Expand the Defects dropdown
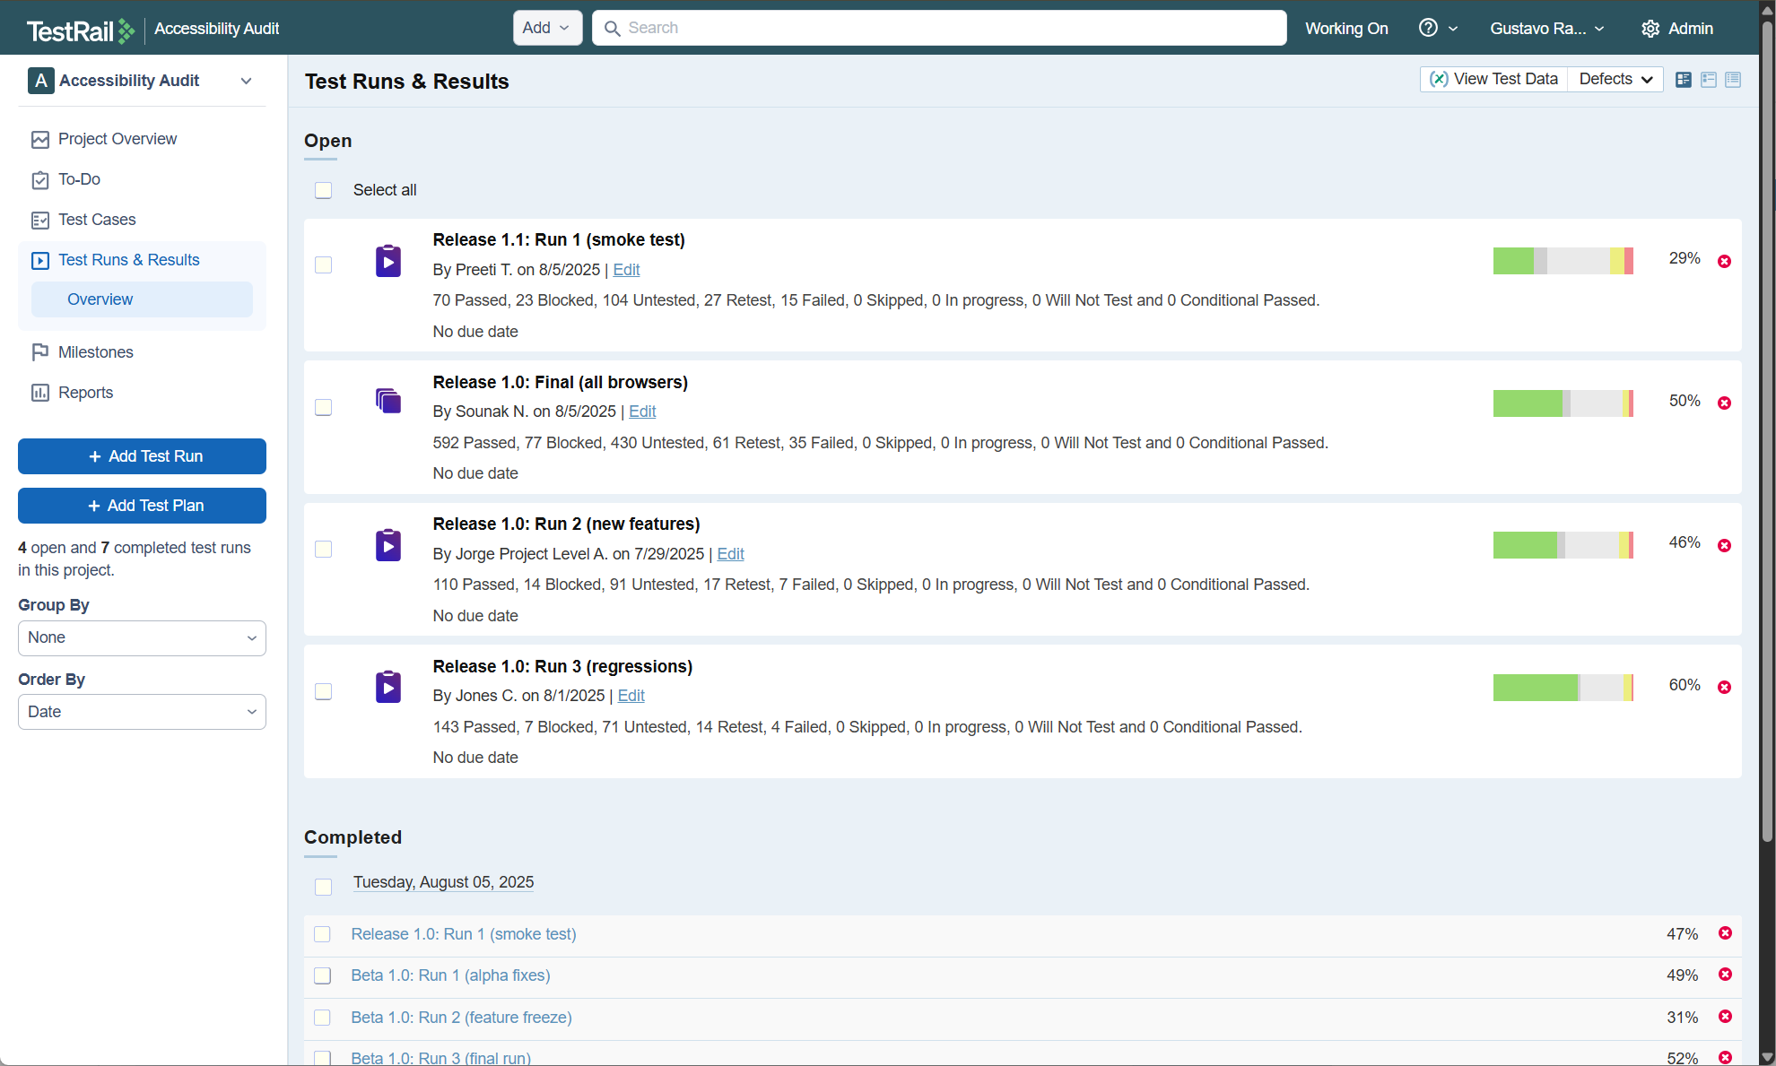The image size is (1776, 1066). 1615,79
